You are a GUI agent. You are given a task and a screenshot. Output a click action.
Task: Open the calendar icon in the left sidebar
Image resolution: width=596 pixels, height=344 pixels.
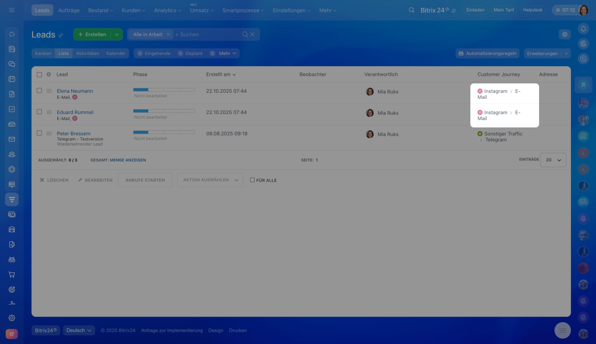(12, 79)
